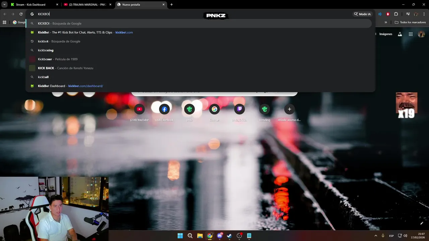Open Todos los marcadores folder
Screen dimensions: 429x241
coord(410,22)
